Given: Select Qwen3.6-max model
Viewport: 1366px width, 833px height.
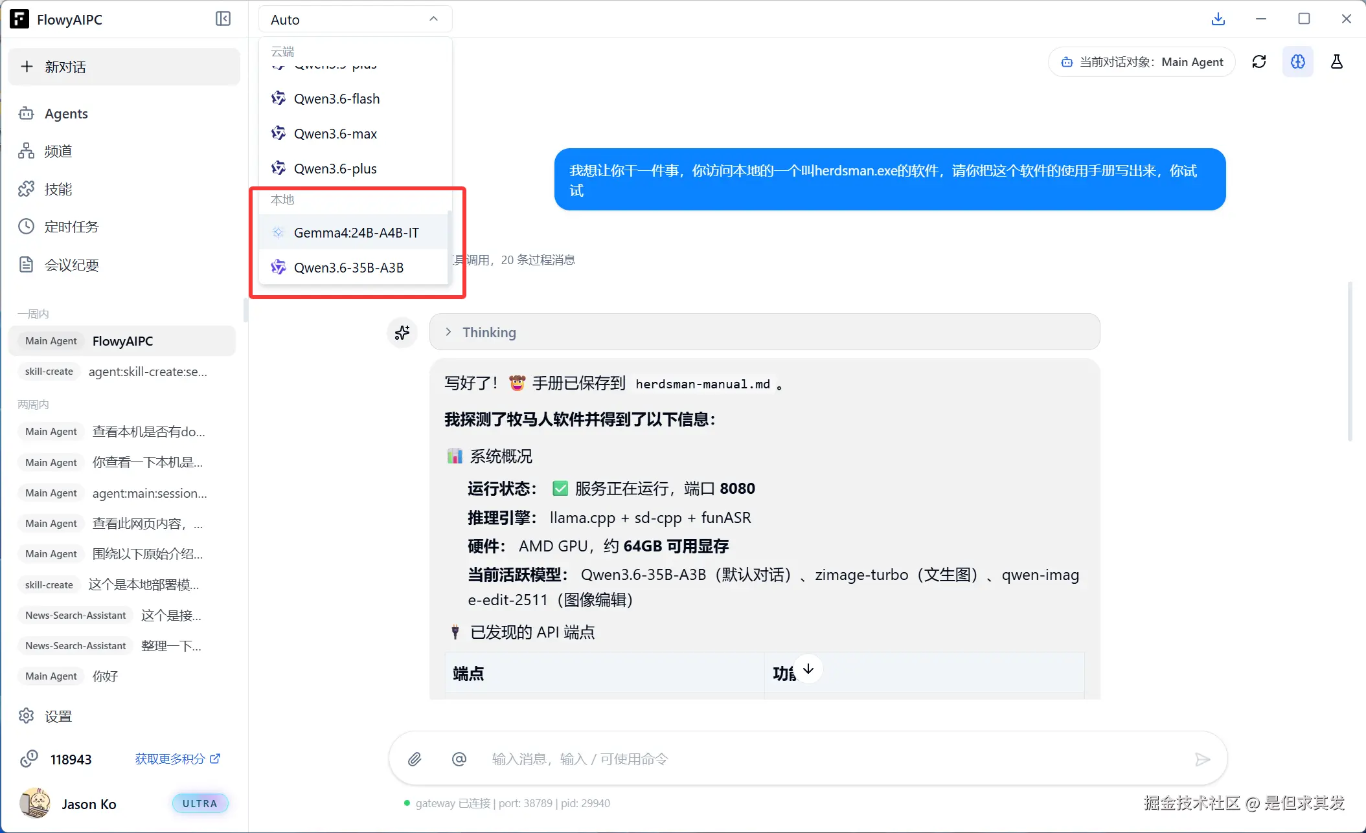Looking at the screenshot, I should [x=354, y=133].
